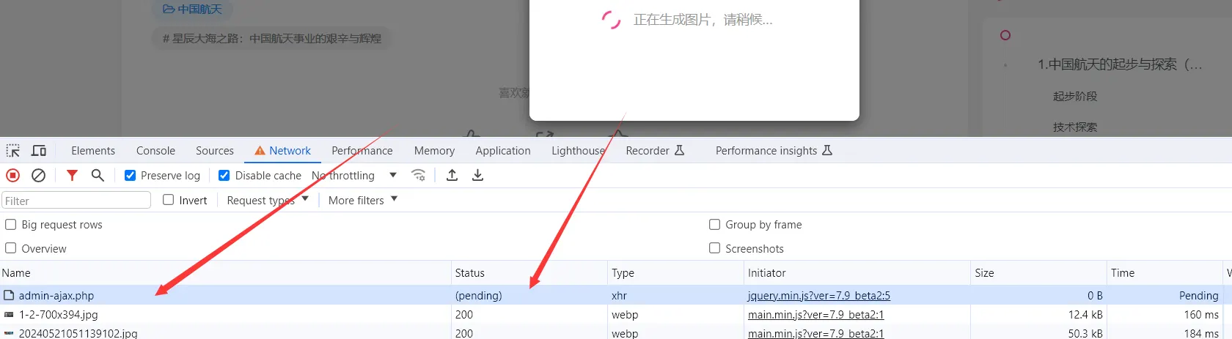The image size is (1232, 339).
Task: Switch to the Sources tab
Action: 215,151
